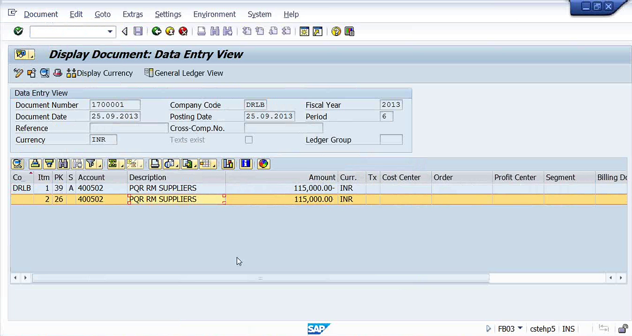This screenshot has width=632, height=336.
Task: Open the yellow Help question mark icon
Action: tap(336, 32)
